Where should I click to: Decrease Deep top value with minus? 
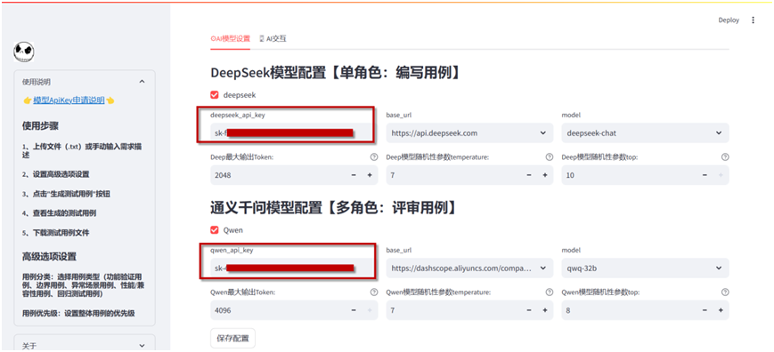click(705, 175)
